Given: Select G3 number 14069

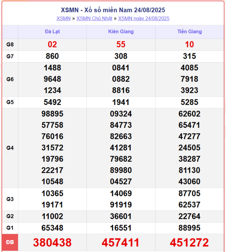Looking at the screenshot, I should point(121,193).
